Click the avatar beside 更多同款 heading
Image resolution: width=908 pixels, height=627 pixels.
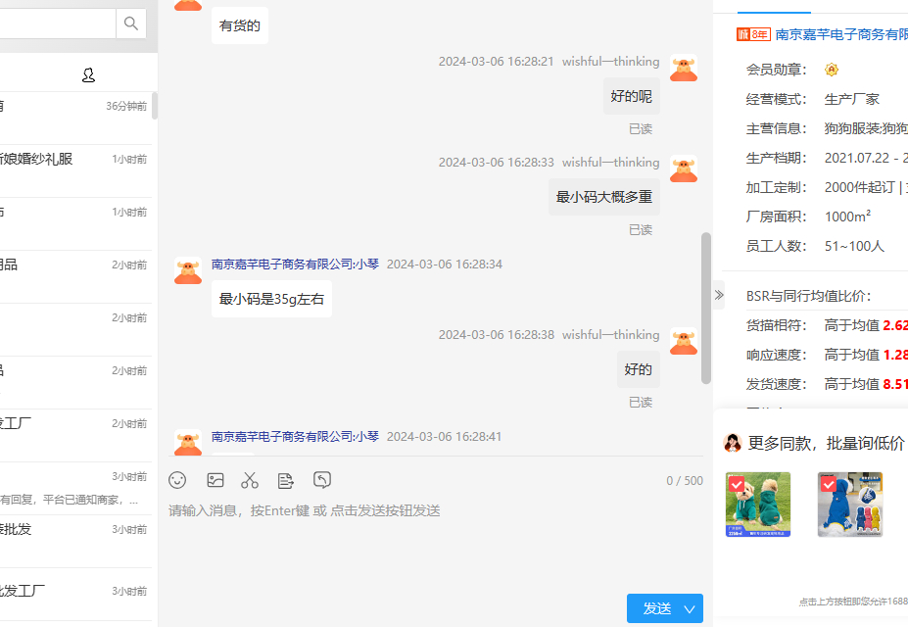[732, 443]
